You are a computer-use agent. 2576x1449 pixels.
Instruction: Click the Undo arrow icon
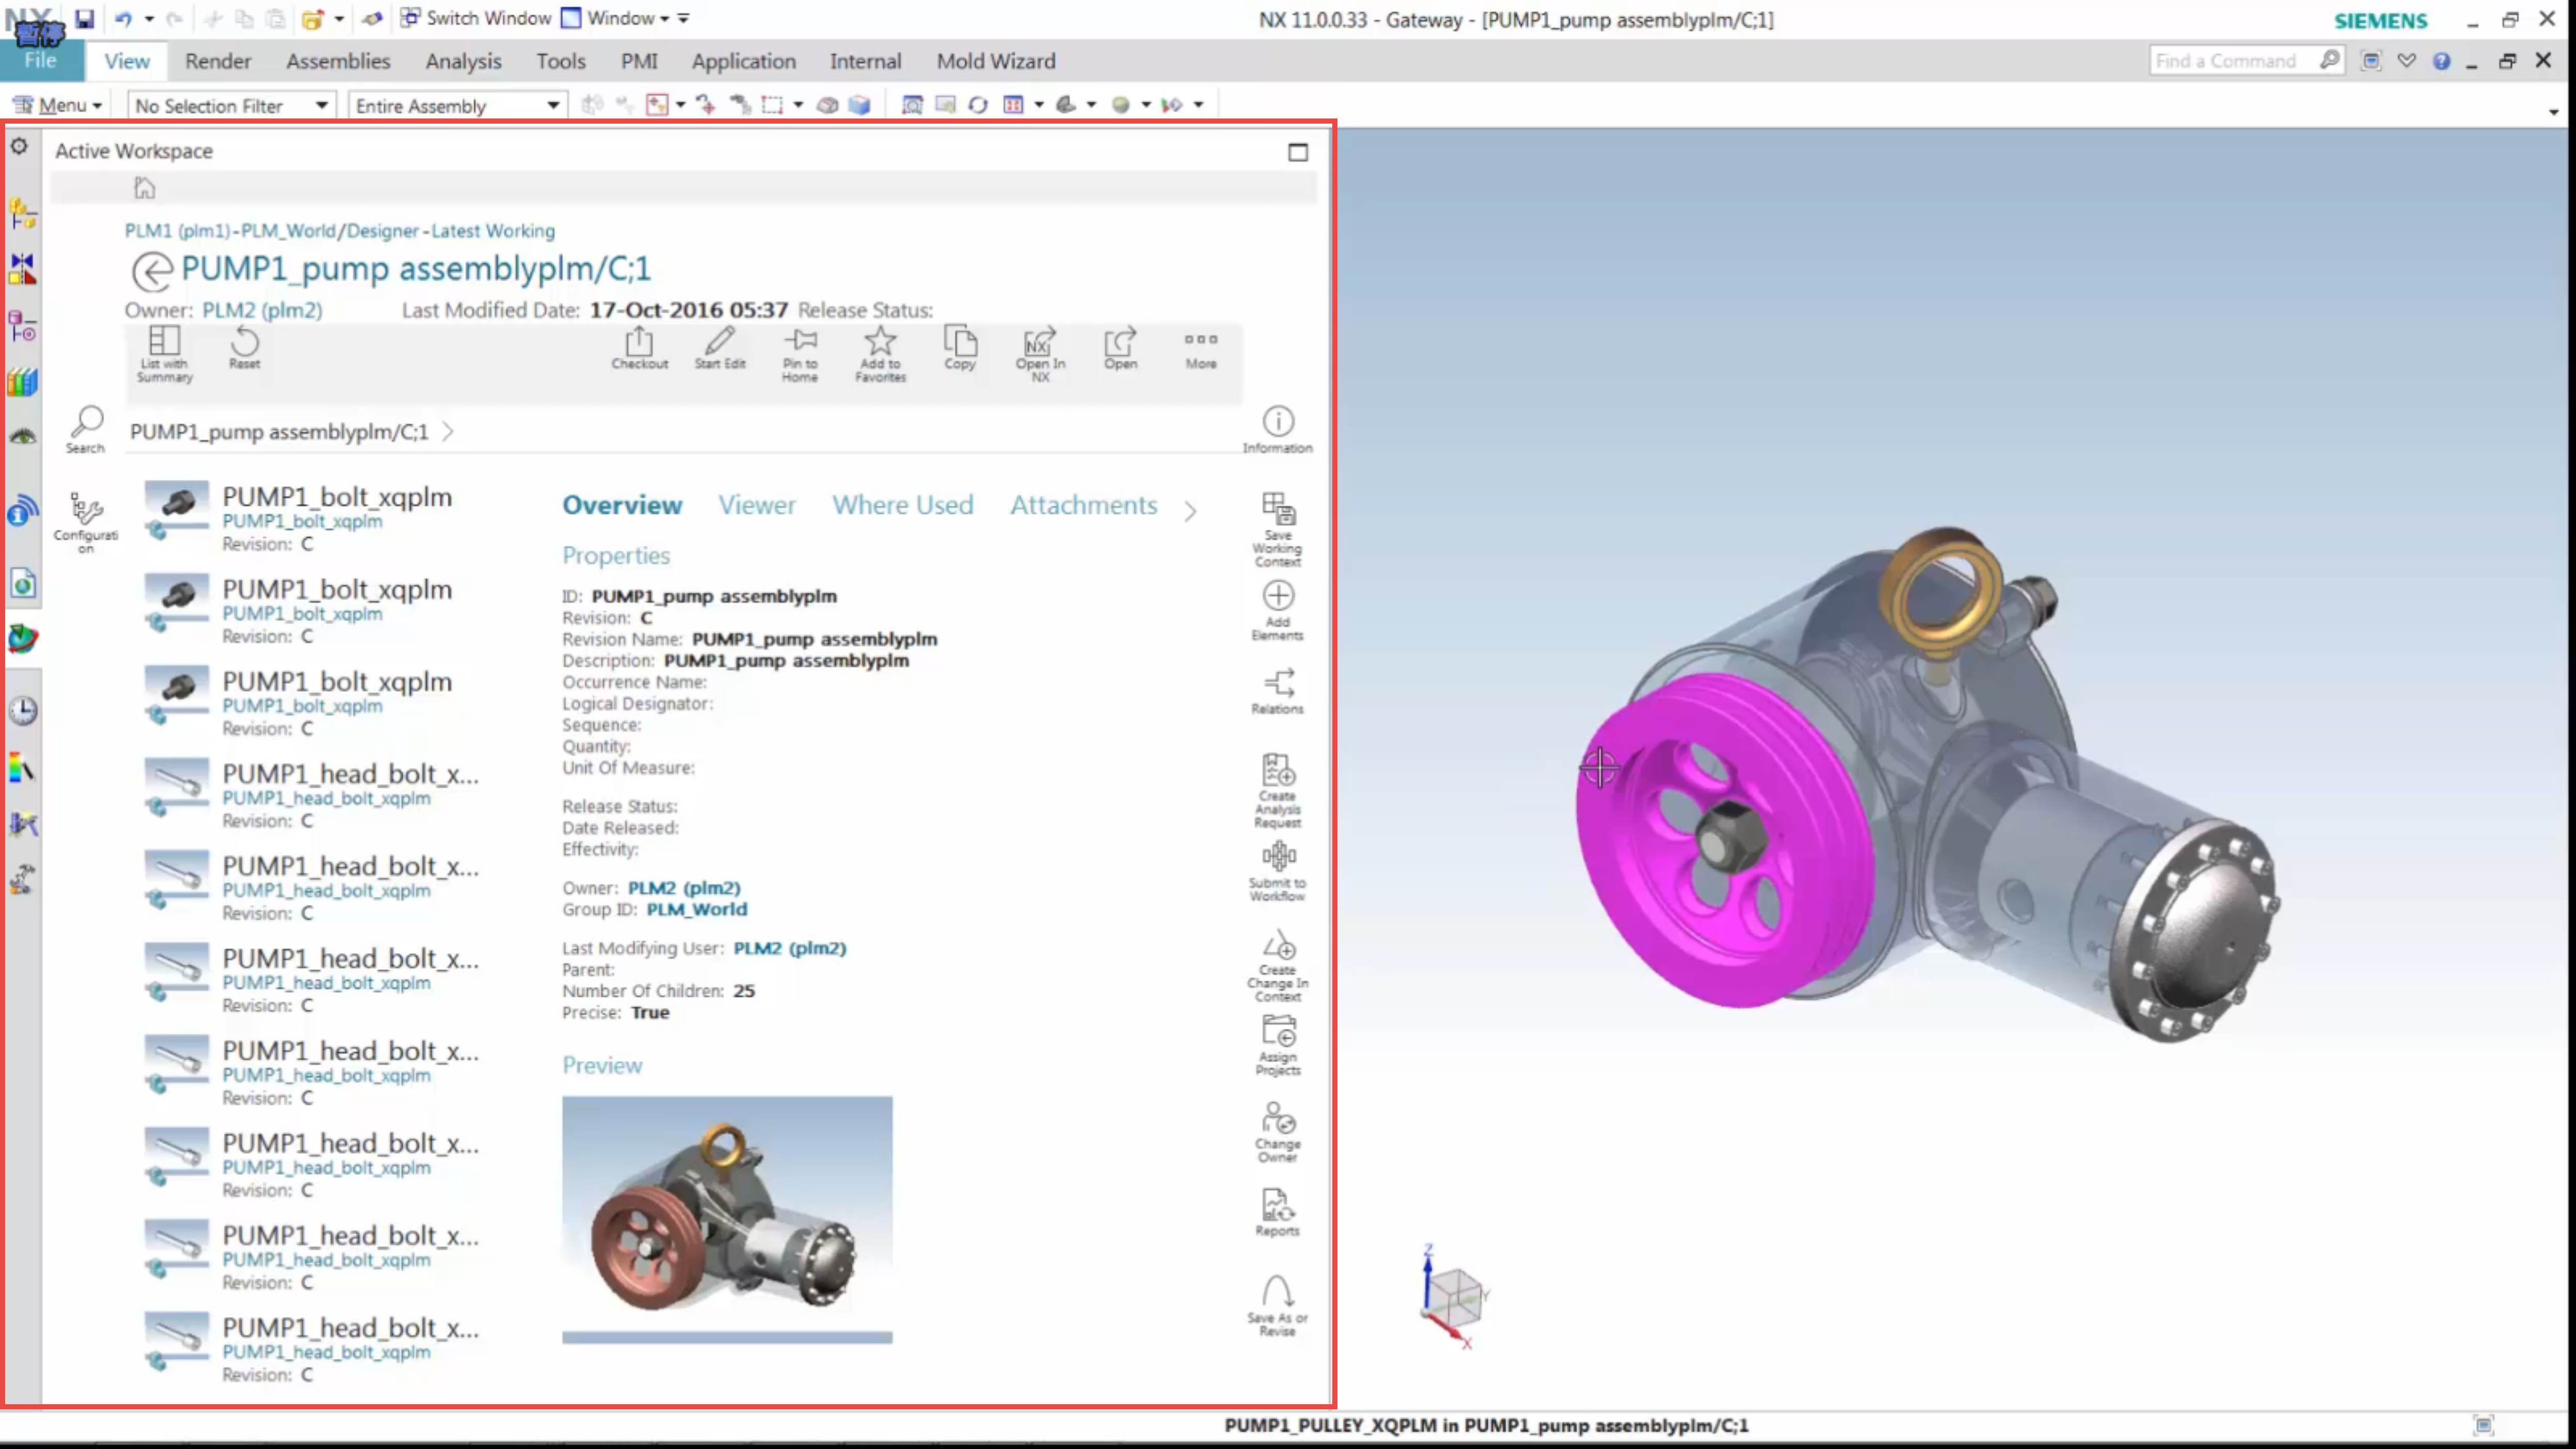pyautogui.click(x=123, y=18)
